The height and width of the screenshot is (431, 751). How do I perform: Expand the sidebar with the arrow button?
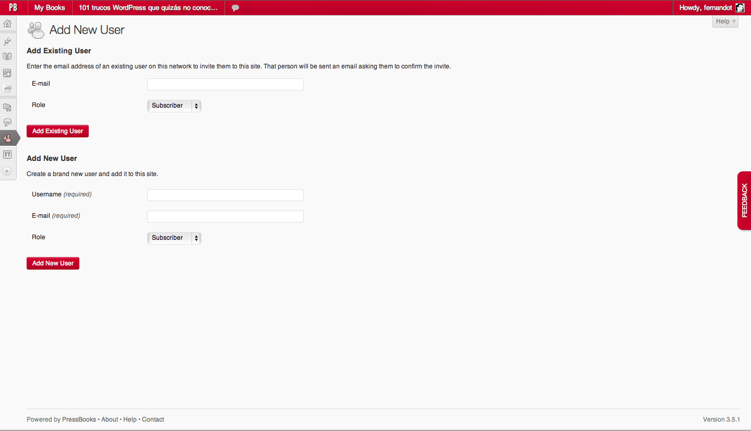pos(7,171)
